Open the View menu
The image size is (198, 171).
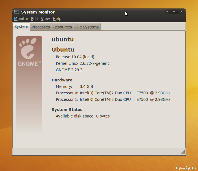click(45, 19)
